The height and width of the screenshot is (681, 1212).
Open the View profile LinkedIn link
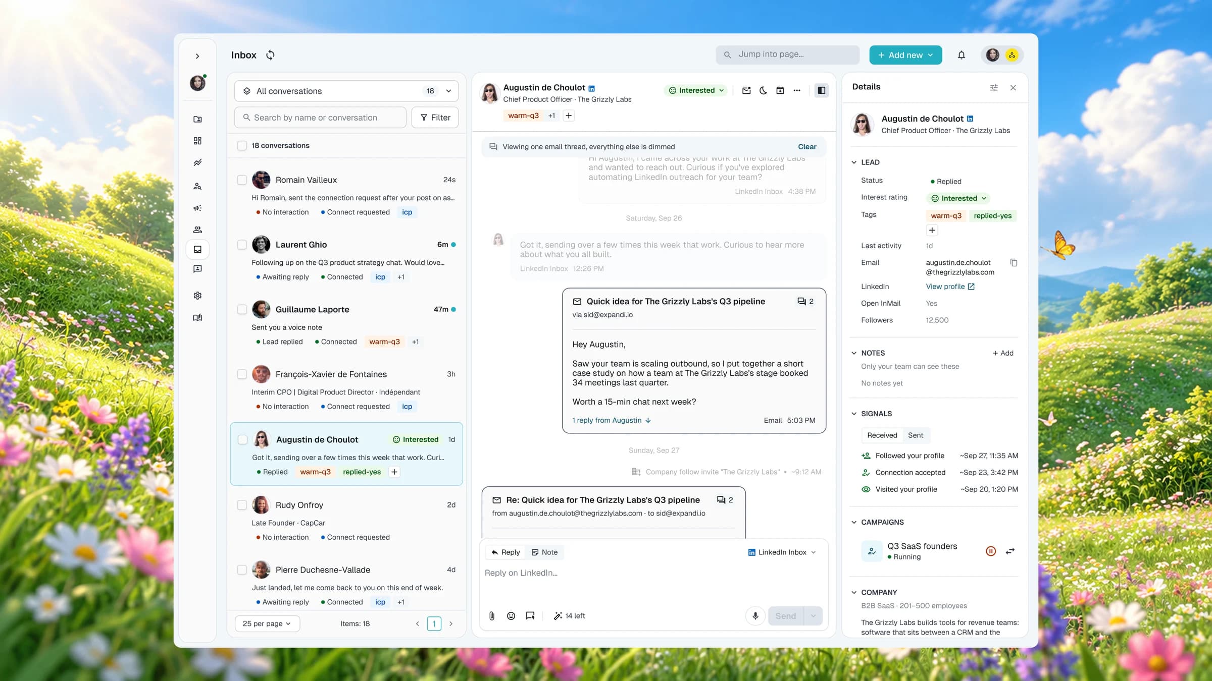pos(950,287)
